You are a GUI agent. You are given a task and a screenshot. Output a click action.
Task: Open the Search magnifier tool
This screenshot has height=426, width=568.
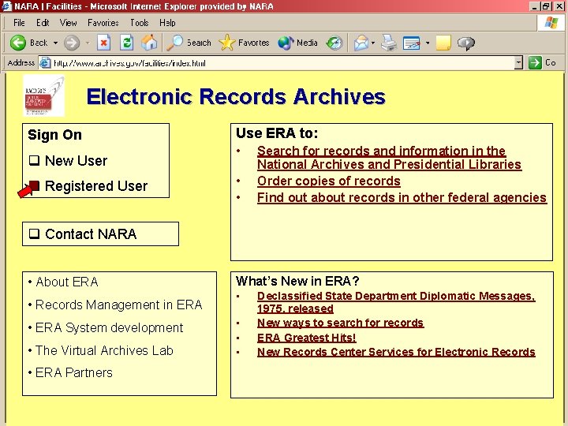point(174,43)
